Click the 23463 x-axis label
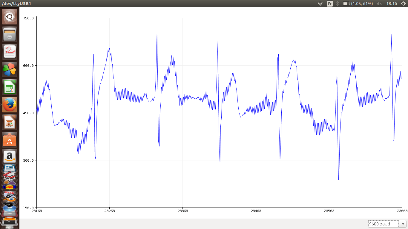The width and height of the screenshot is (408, 229). [256, 211]
